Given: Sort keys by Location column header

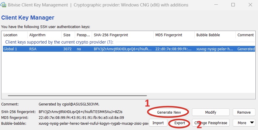Looking at the screenshot, I should click(x=10, y=35).
